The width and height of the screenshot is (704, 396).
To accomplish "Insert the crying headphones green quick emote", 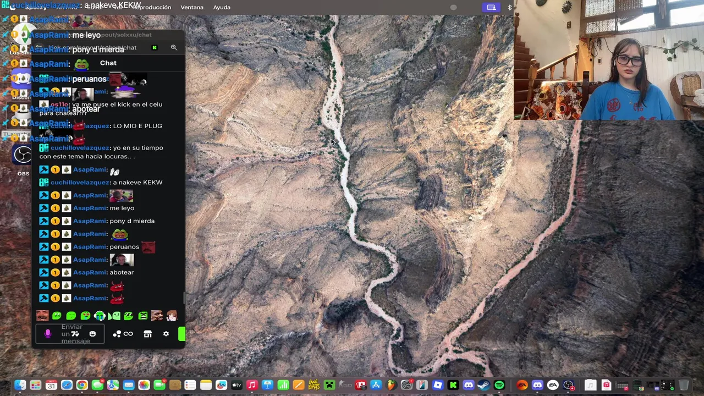I will coord(100,316).
